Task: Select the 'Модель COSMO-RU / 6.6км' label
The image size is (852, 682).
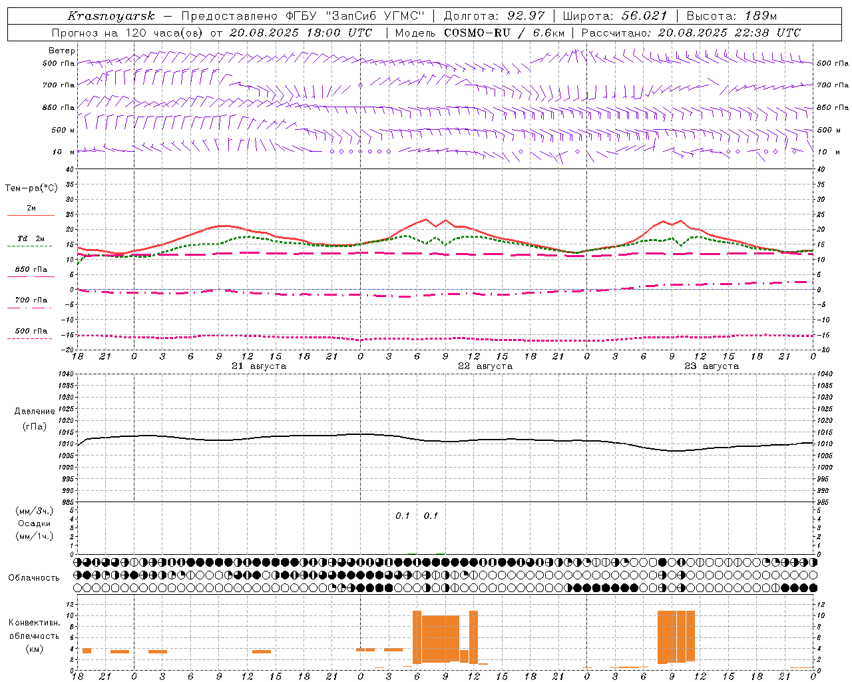Action: 480,33
